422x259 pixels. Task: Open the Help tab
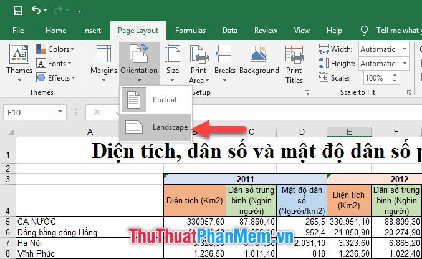tap(334, 31)
